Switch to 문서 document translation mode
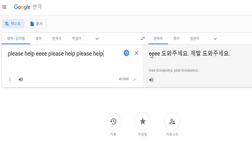252x141 pixels. point(37,24)
